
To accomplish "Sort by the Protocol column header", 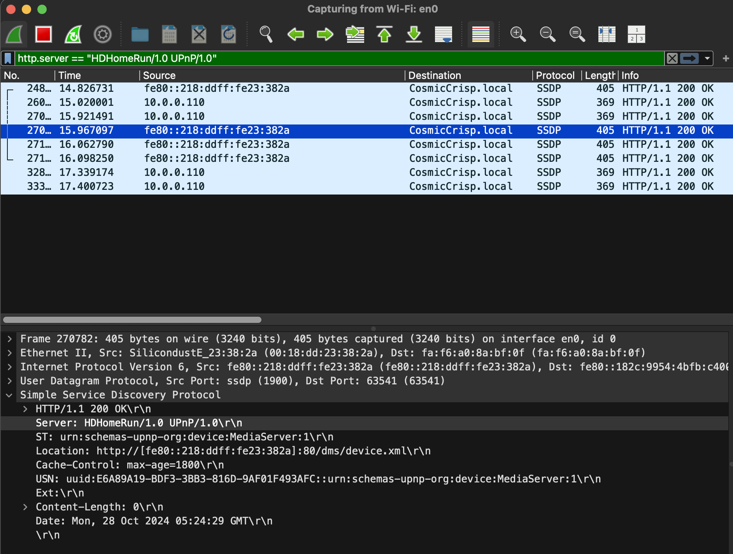I will [x=557, y=75].
